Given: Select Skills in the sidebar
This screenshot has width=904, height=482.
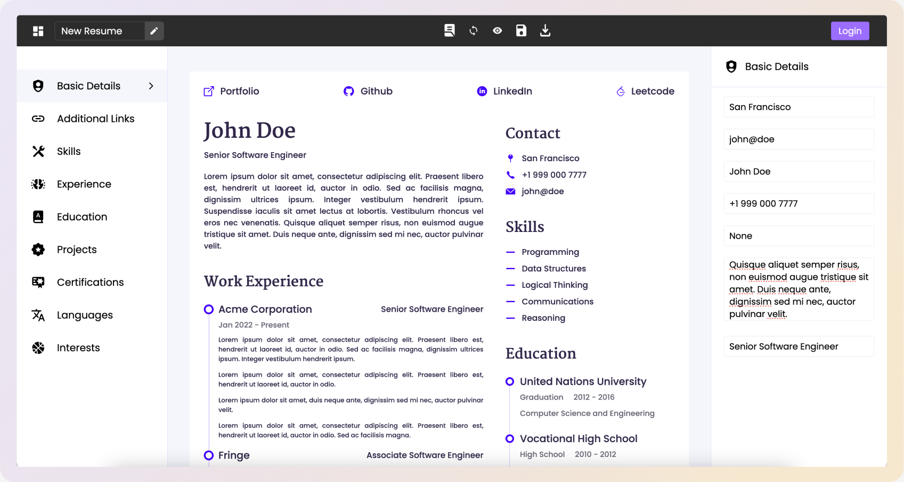Looking at the screenshot, I should pos(69,152).
